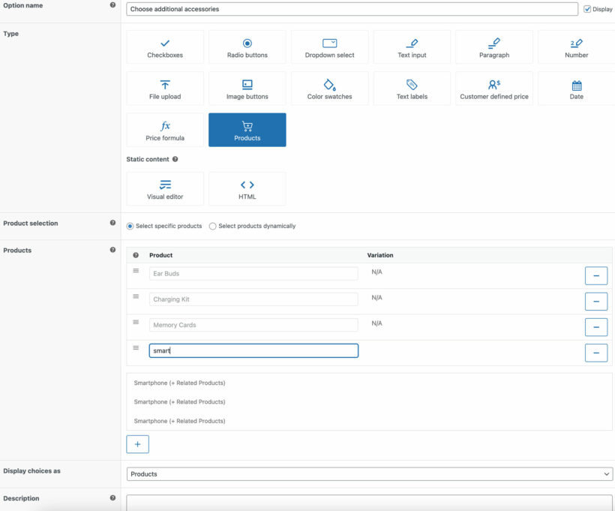Open the Visual editor static content
The width and height of the screenshot is (615, 511).
point(164,188)
